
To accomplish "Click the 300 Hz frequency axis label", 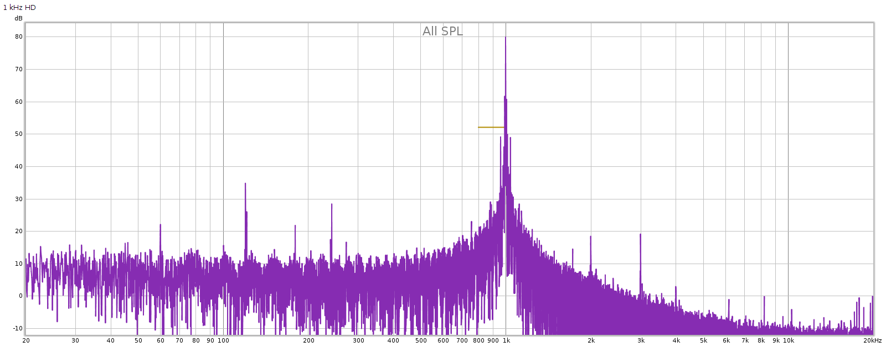I will coord(358,340).
